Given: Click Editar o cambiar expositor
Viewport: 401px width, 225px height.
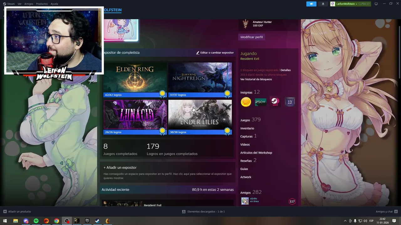Looking at the screenshot, I should pos(215,52).
